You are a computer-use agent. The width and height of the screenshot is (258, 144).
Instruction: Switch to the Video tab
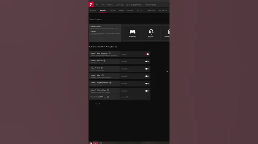[x=121, y=10]
